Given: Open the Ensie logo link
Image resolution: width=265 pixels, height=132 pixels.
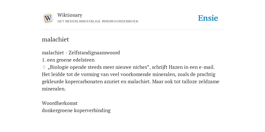Looking at the screenshot, I should tap(208, 18).
